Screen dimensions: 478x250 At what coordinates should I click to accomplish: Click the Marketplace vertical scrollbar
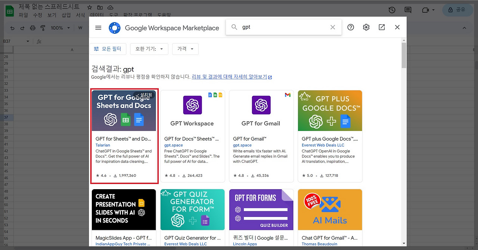tap(404, 55)
